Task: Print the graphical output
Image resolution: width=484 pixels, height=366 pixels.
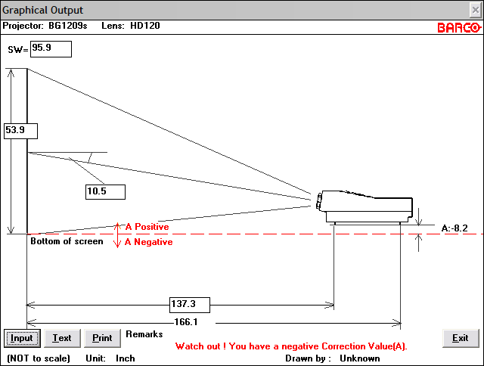Action: 102,338
